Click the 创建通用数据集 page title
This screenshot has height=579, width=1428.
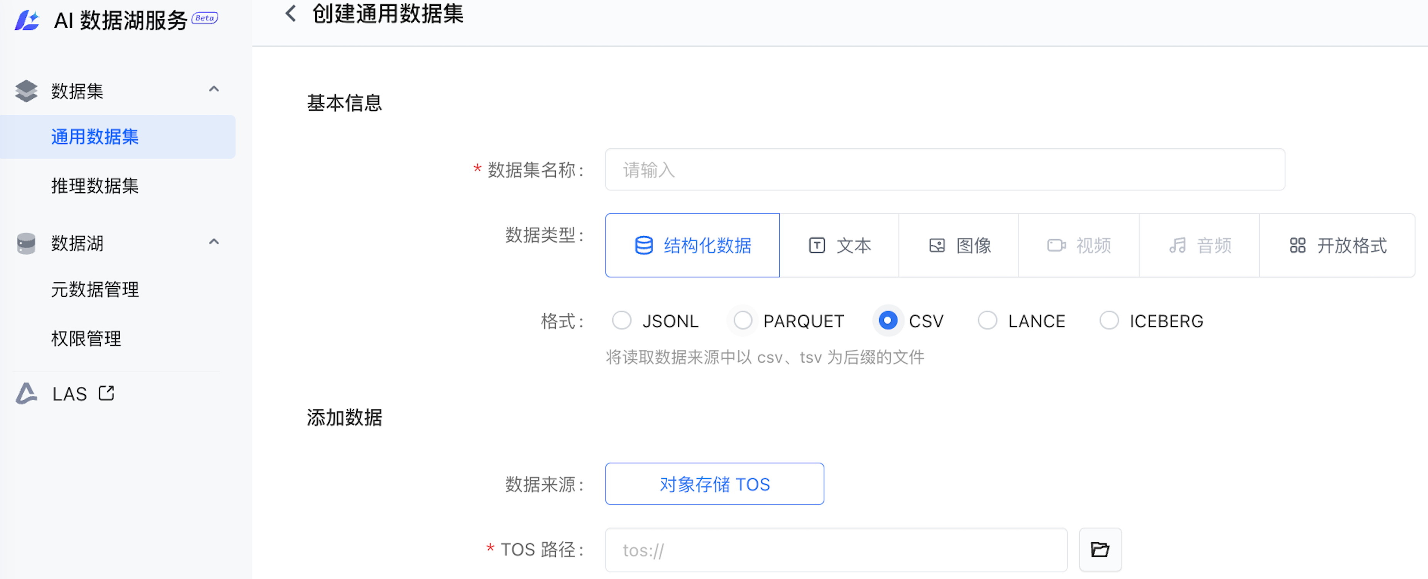(387, 13)
